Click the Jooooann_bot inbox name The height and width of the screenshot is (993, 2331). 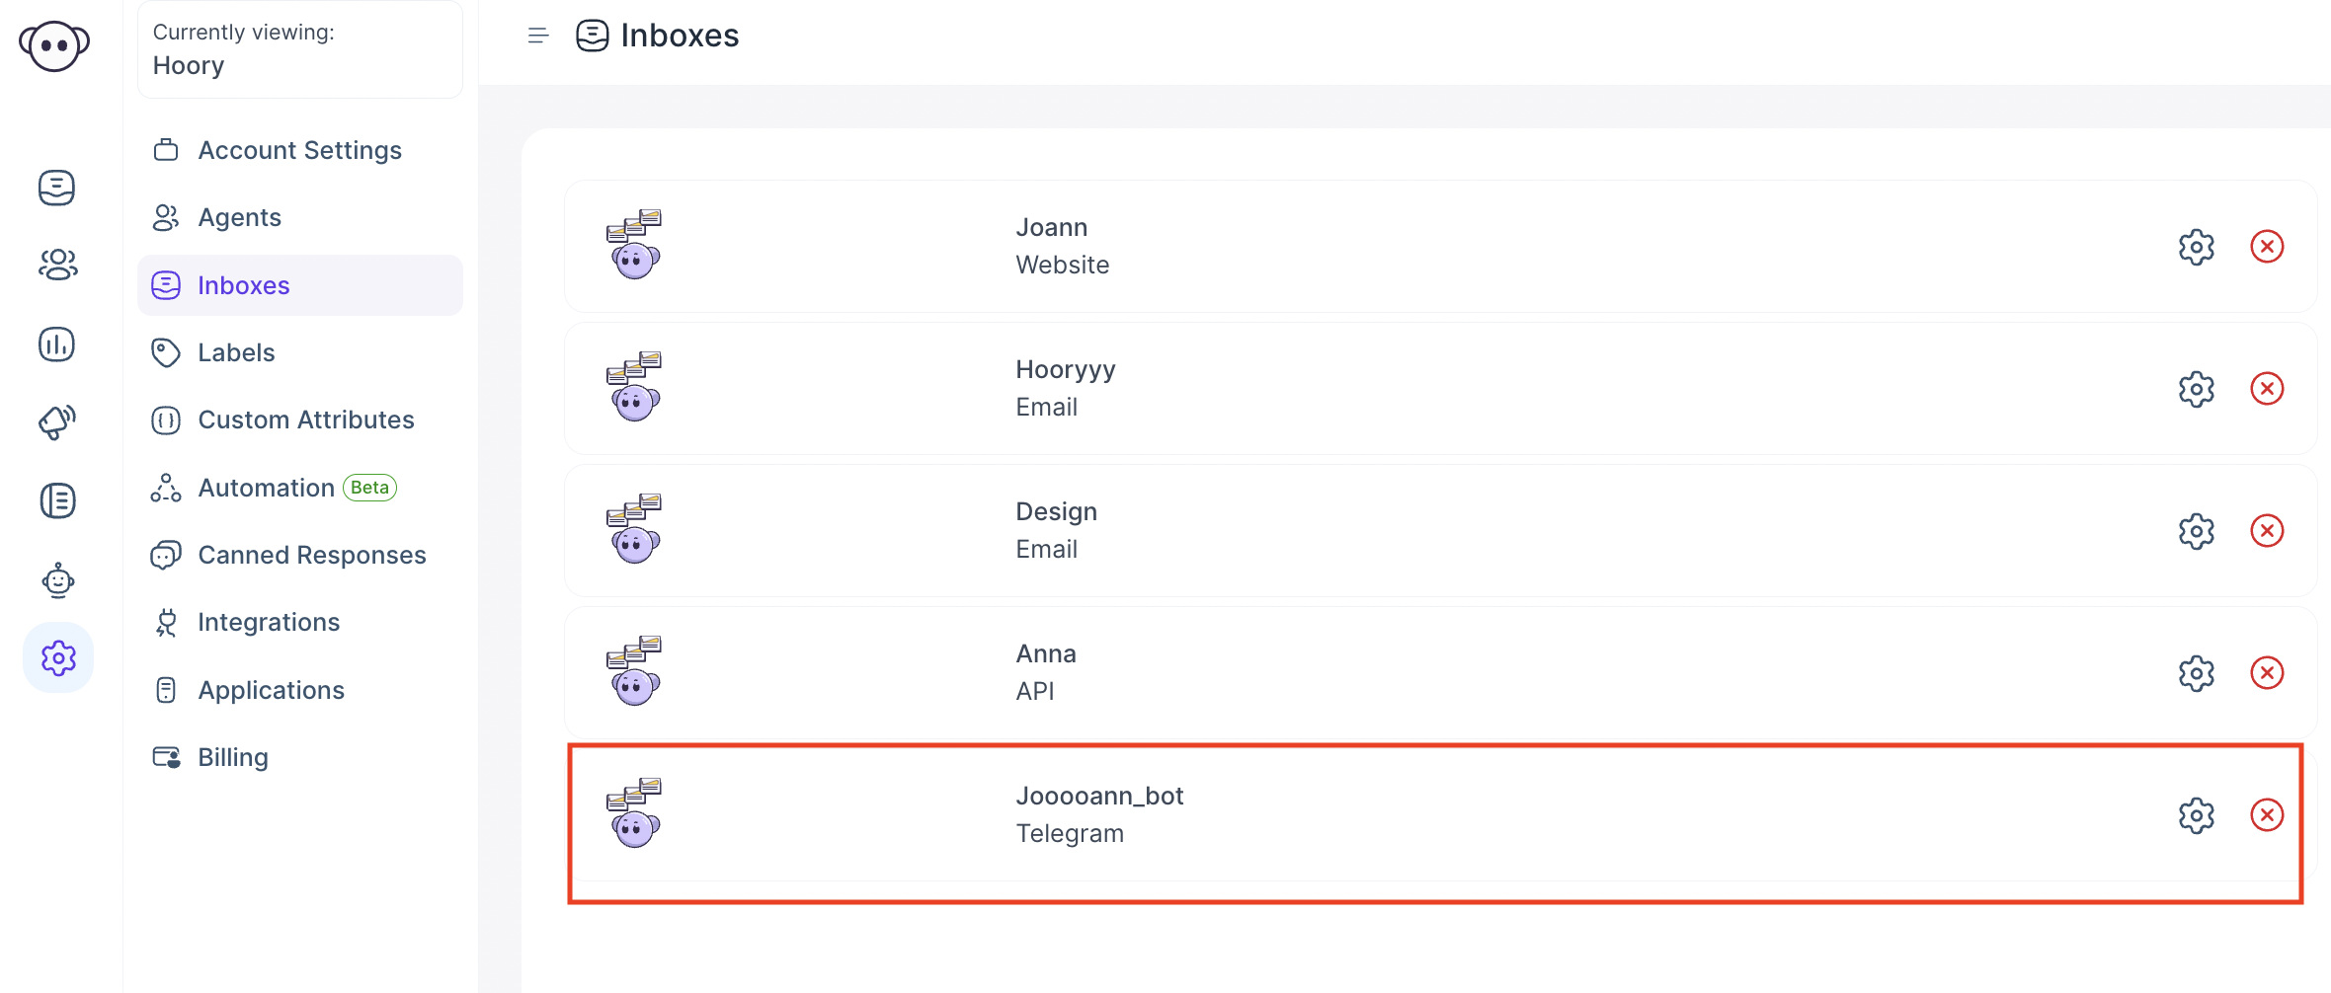[x=1099, y=796]
